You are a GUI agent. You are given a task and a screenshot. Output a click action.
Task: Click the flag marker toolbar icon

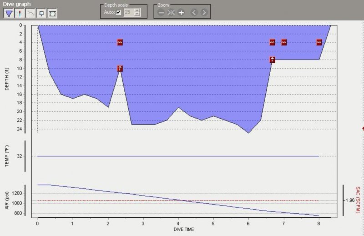tap(41, 13)
